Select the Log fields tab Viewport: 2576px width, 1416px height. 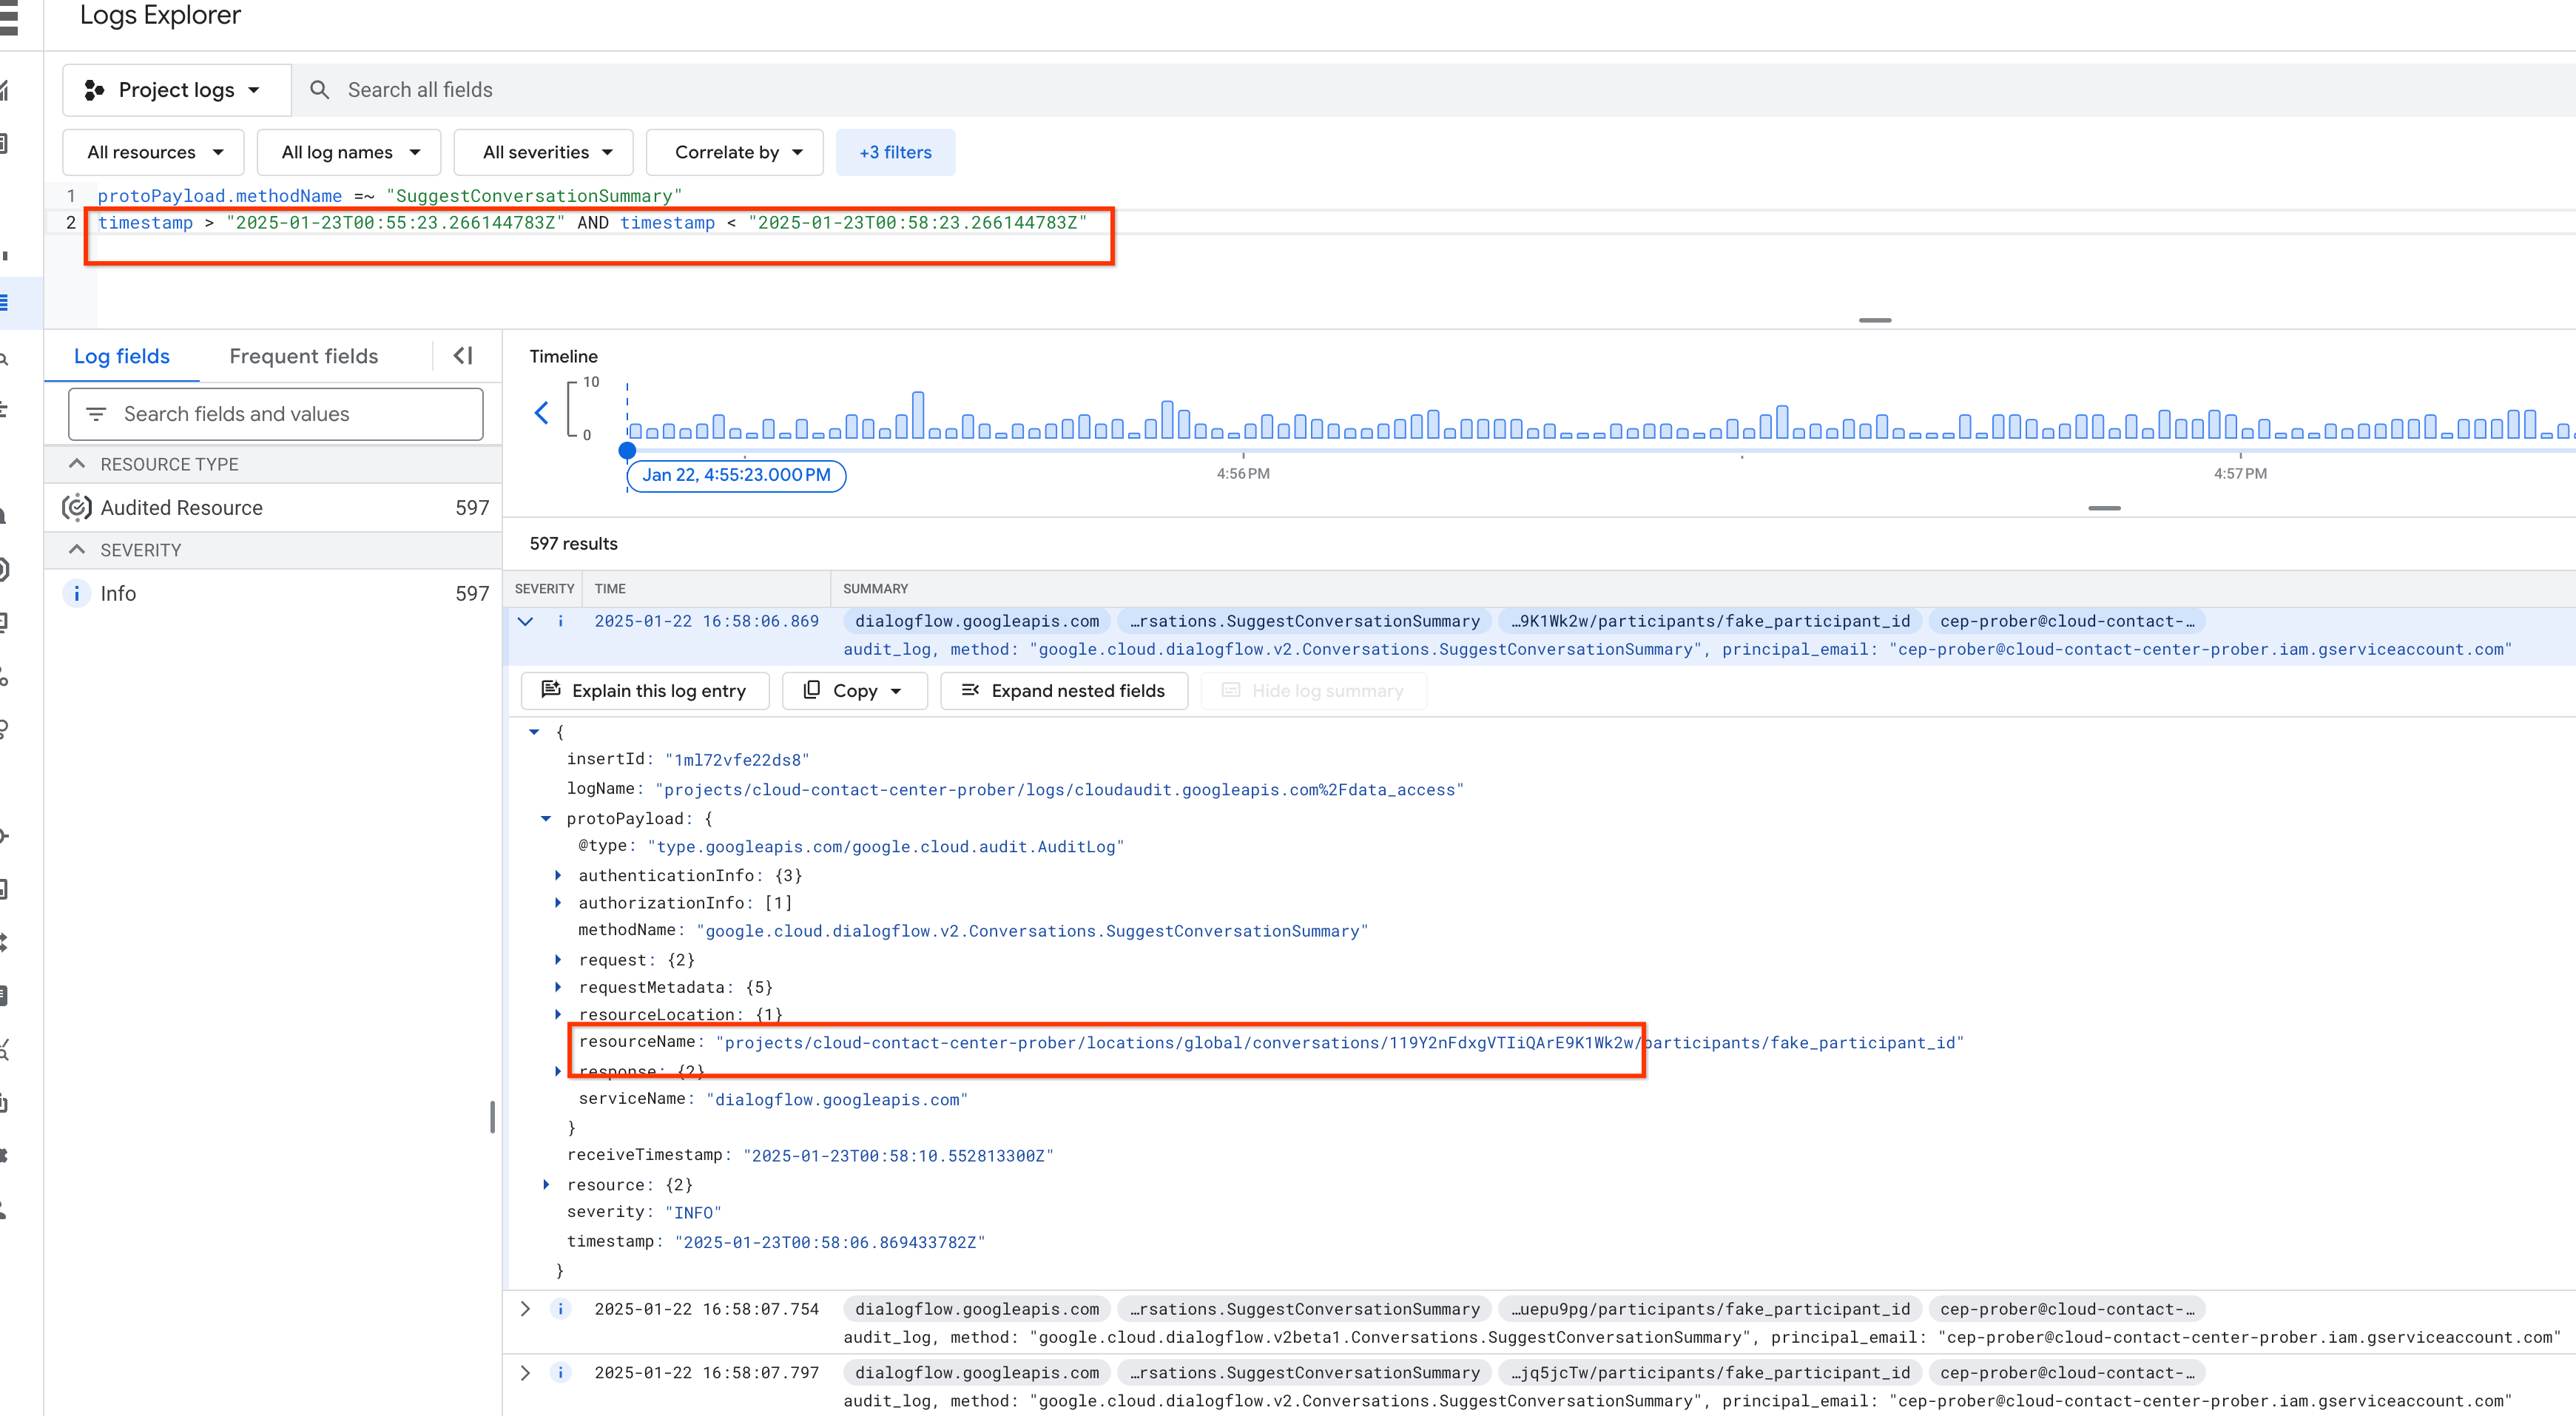click(122, 356)
